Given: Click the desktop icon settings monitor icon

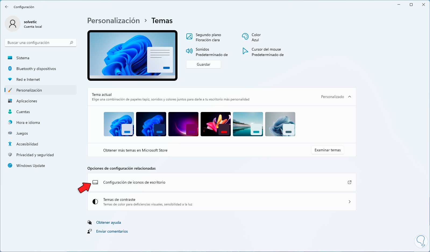Looking at the screenshot, I should pos(95,182).
